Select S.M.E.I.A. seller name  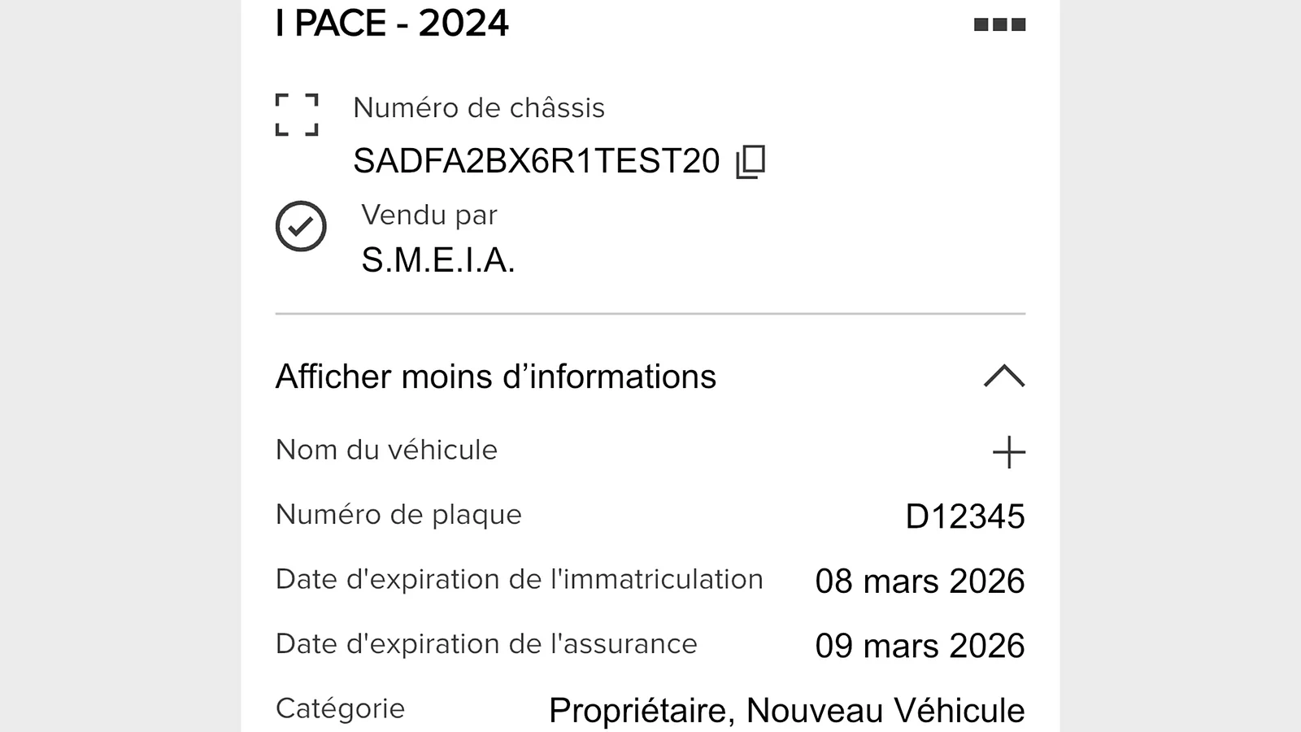coord(438,260)
